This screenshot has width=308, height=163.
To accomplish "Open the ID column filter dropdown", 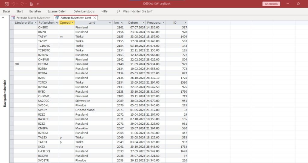I will pos(185,23).
